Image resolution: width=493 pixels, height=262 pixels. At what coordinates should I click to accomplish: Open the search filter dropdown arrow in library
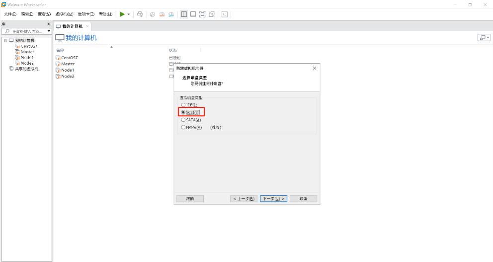coord(49,31)
